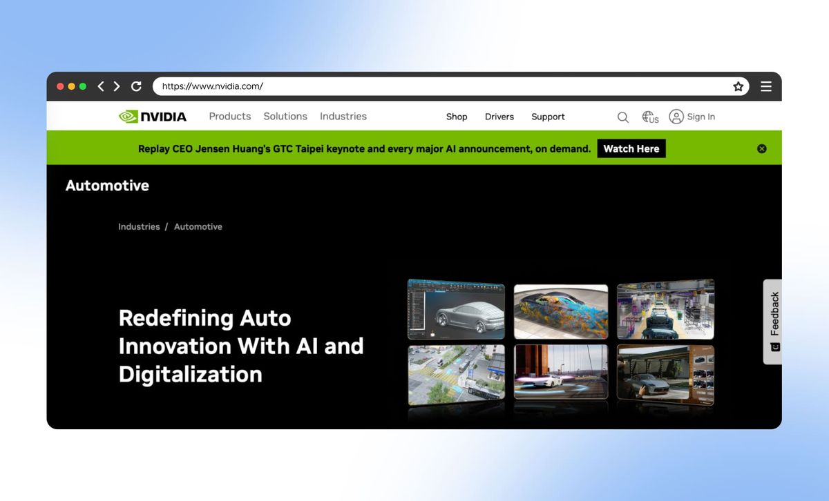Bookmark the page with the star icon
The width and height of the screenshot is (829, 501).
tap(738, 86)
